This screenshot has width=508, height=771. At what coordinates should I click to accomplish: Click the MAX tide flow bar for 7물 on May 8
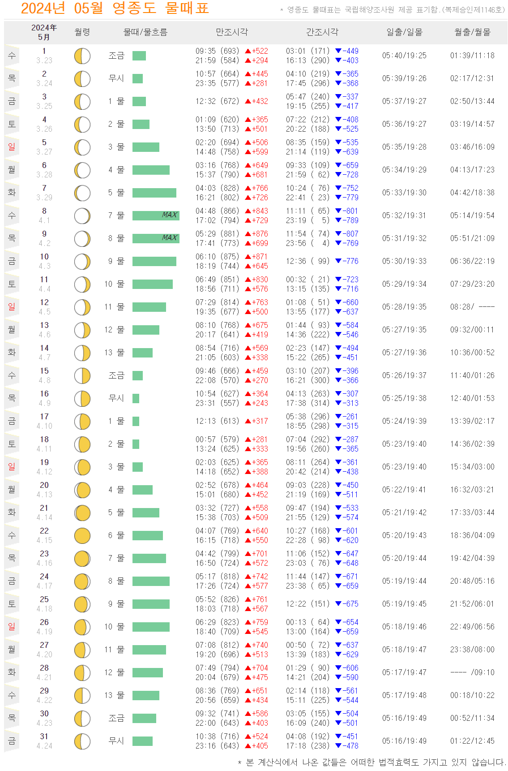click(x=156, y=215)
